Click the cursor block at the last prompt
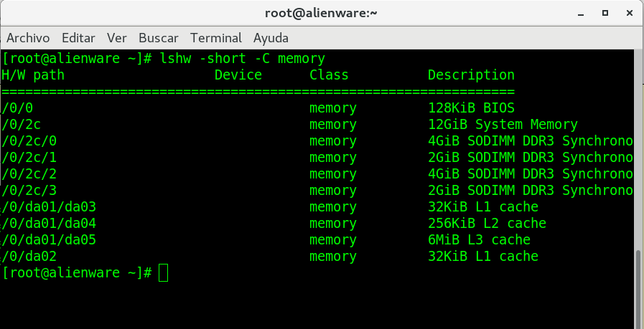The width and height of the screenshot is (644, 329). point(163,273)
